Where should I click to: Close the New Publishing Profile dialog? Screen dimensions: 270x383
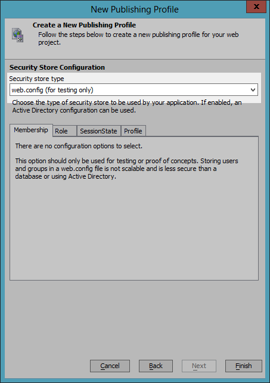pos(256,7)
